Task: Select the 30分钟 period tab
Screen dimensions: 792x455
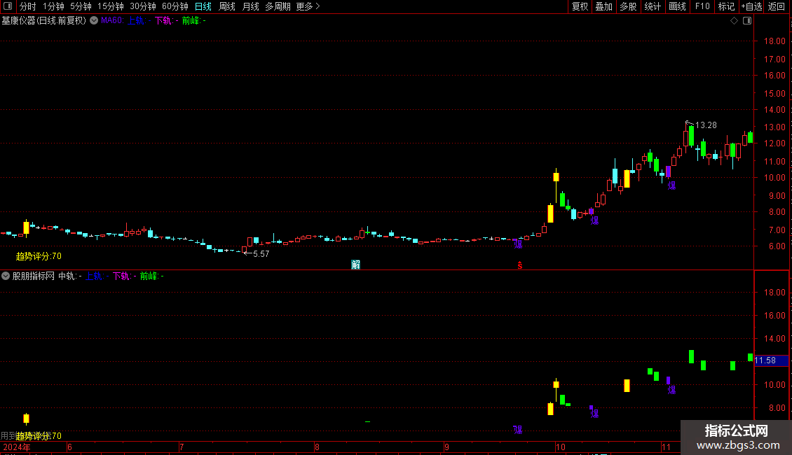Action: pyautogui.click(x=143, y=6)
